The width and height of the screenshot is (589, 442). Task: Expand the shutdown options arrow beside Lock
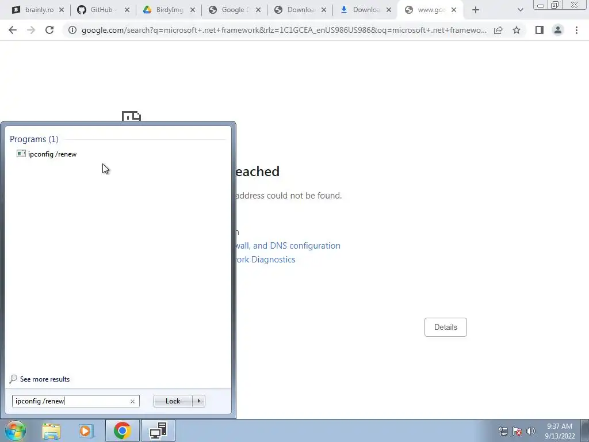[198, 401]
